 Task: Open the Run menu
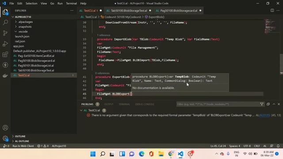click(x=60, y=3)
